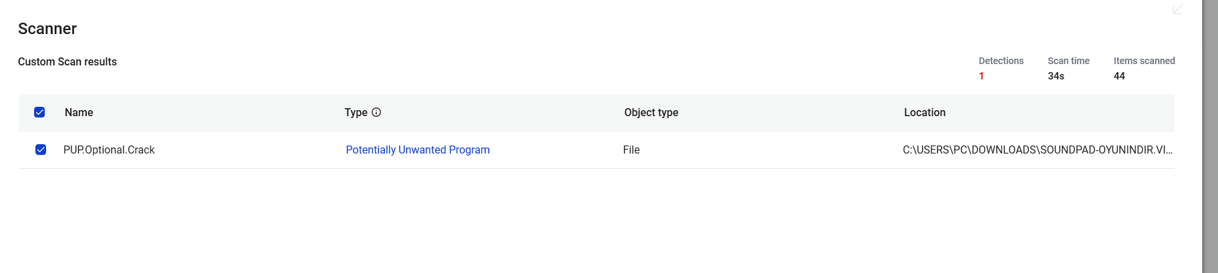The image size is (1218, 273).
Task: Click the Scan time value 34s
Action: point(1056,76)
